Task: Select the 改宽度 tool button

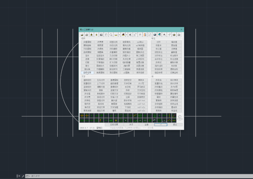Action: [x=100, y=42]
